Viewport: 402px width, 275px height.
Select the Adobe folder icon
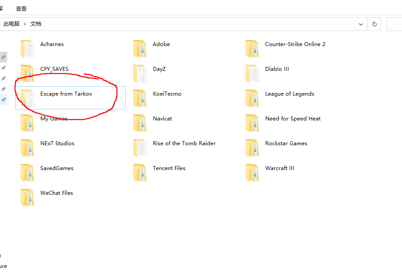tap(140, 49)
